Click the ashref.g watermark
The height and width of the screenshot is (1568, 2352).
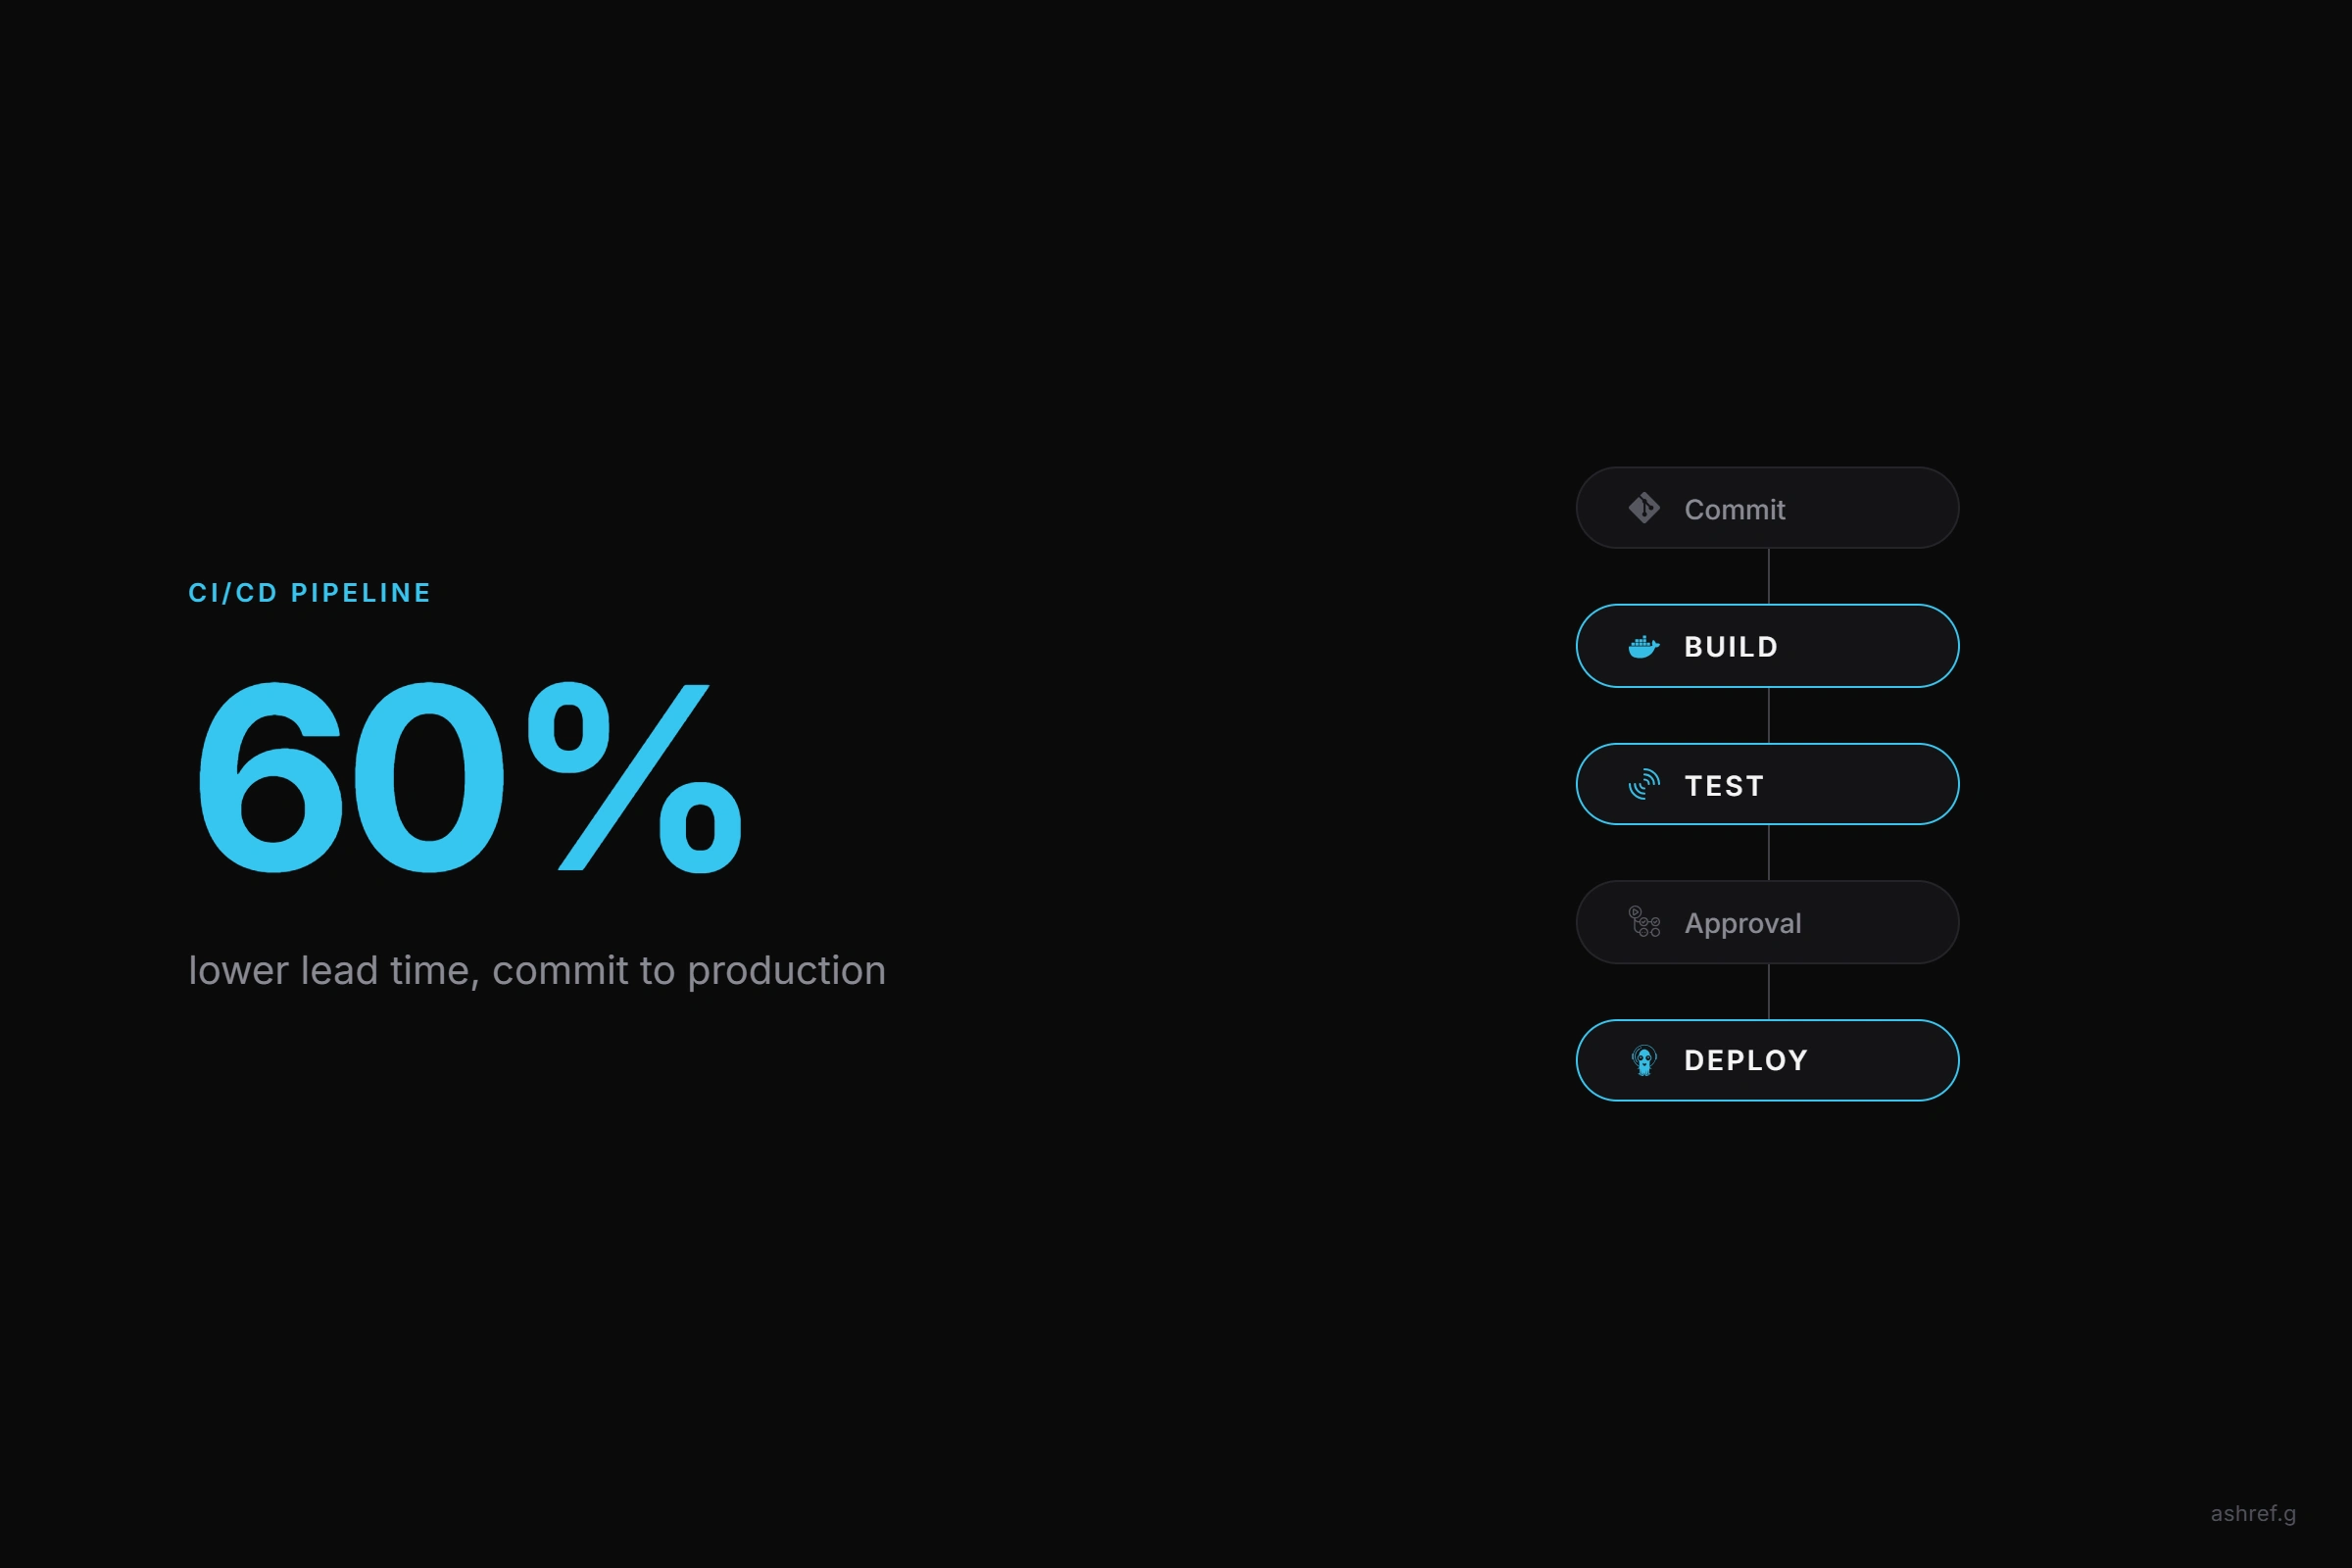coord(2253,1514)
